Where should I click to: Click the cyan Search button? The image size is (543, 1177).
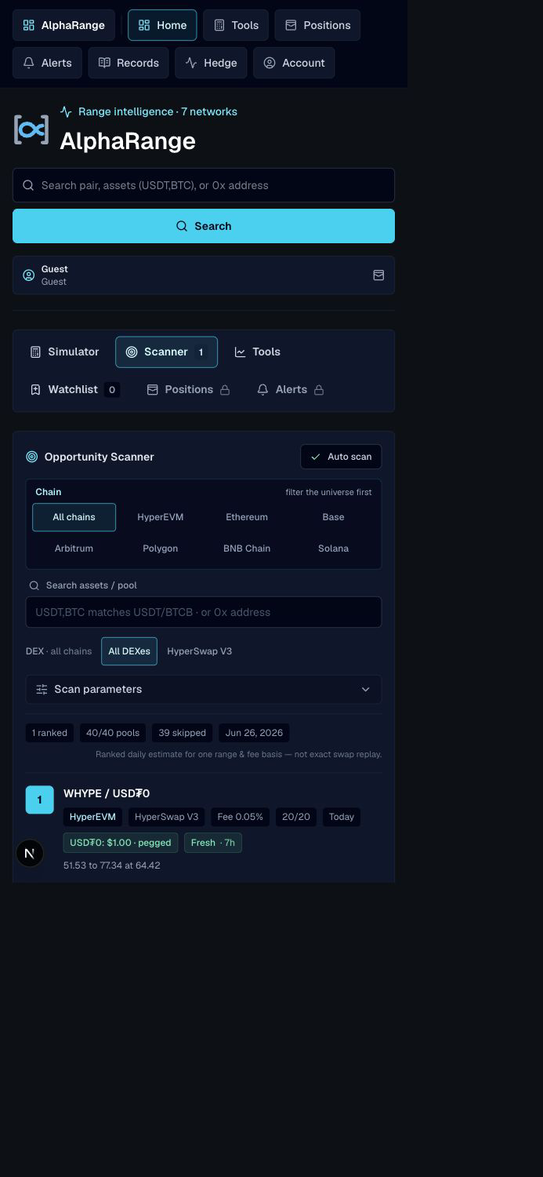[x=204, y=226]
